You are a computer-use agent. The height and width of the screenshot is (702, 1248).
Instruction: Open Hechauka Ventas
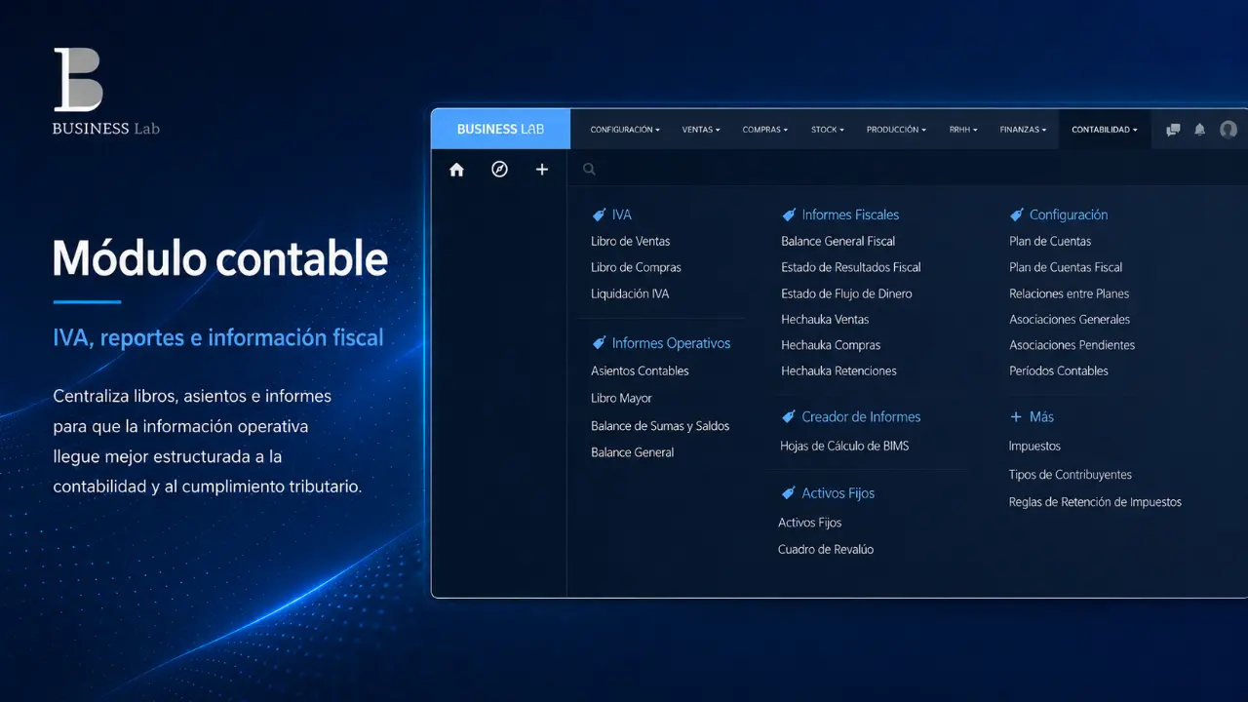pyautogui.click(x=825, y=319)
